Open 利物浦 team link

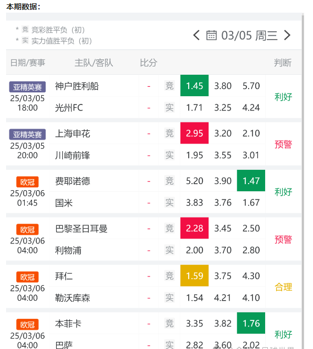pos(68,251)
